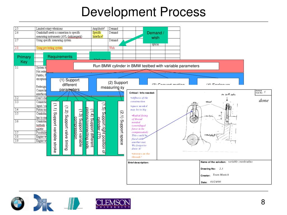This screenshot has height=215, width=287.
Task: Select the (1.4) Support different pistons box
Action: pyautogui.click(x=90, y=128)
